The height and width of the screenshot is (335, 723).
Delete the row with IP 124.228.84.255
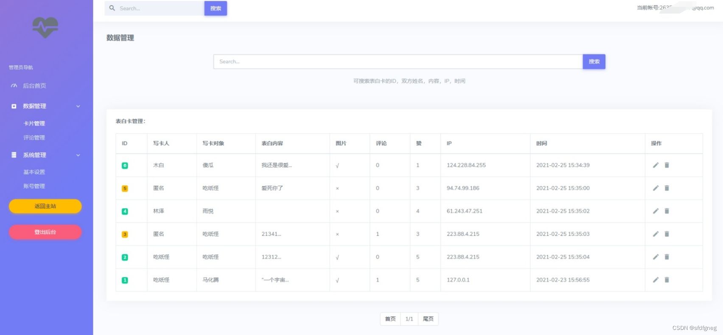tap(667, 165)
